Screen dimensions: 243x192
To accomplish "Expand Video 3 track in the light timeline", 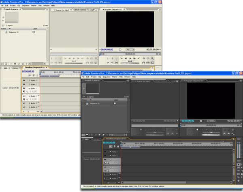I will (29, 81).
